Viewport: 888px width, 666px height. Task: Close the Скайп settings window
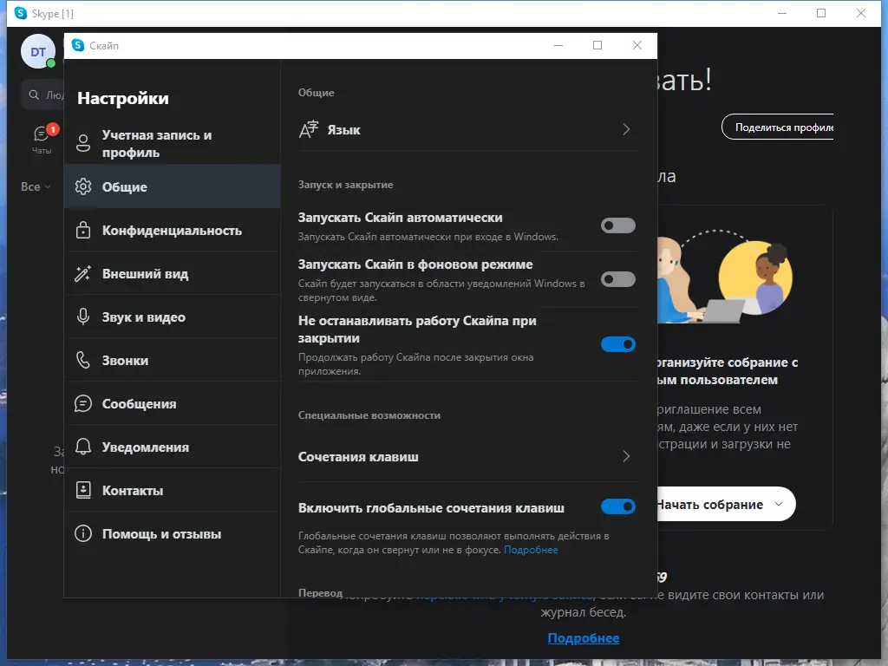click(637, 45)
